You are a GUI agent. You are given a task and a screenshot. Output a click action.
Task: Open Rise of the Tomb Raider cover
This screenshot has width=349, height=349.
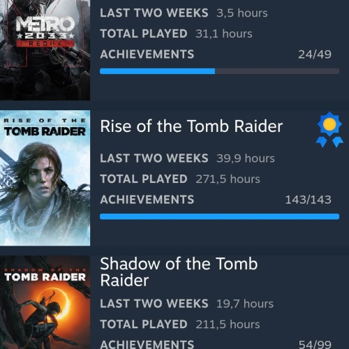pyautogui.click(x=45, y=178)
